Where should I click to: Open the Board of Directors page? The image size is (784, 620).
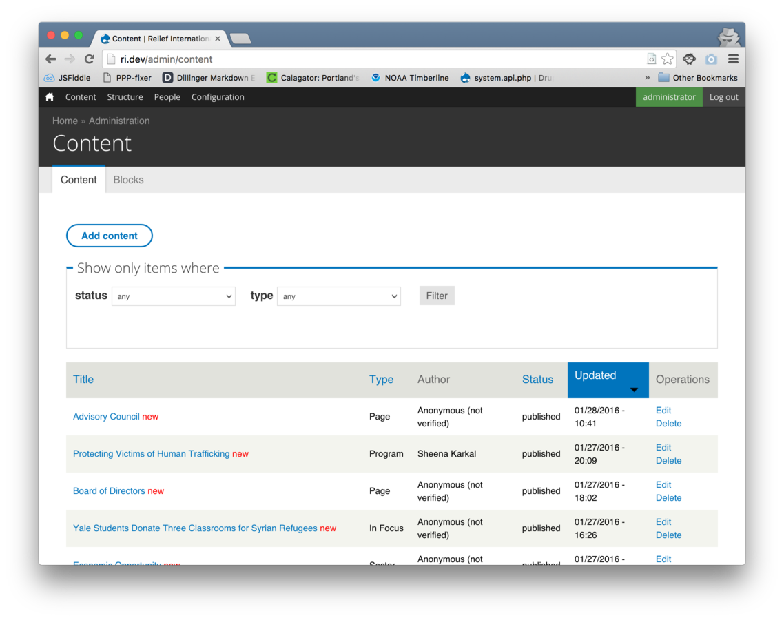[109, 490]
